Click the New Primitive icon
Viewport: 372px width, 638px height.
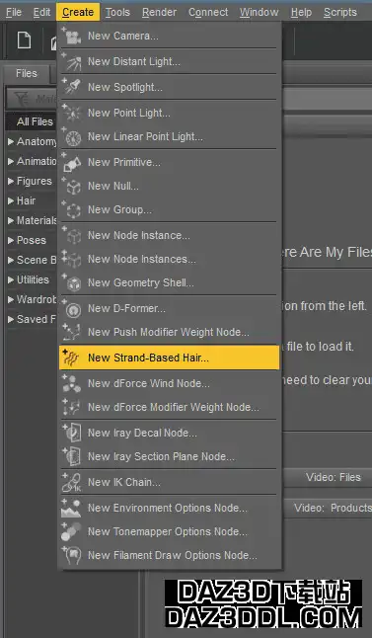click(72, 162)
